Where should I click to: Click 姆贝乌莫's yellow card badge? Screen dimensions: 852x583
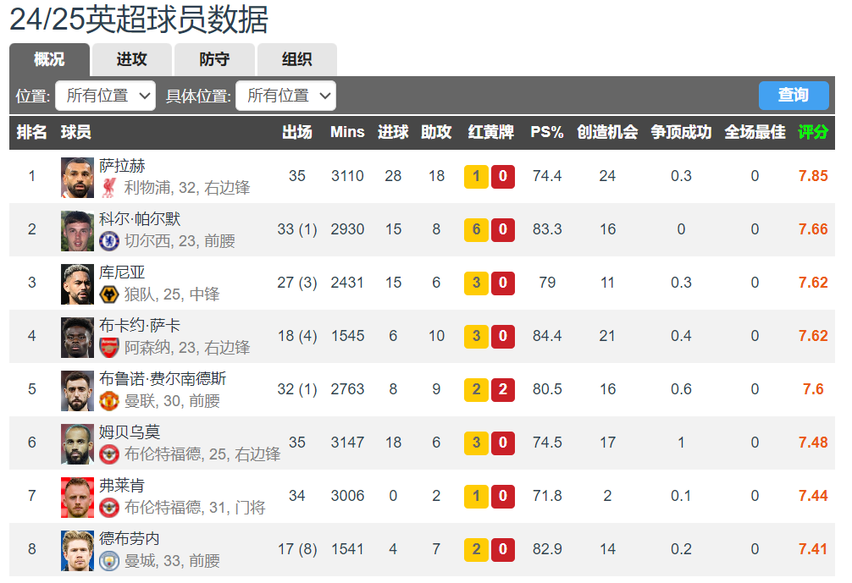476,443
